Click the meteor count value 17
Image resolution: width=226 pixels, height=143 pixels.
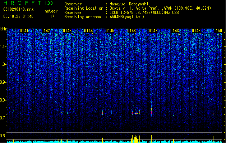(x=52, y=16)
